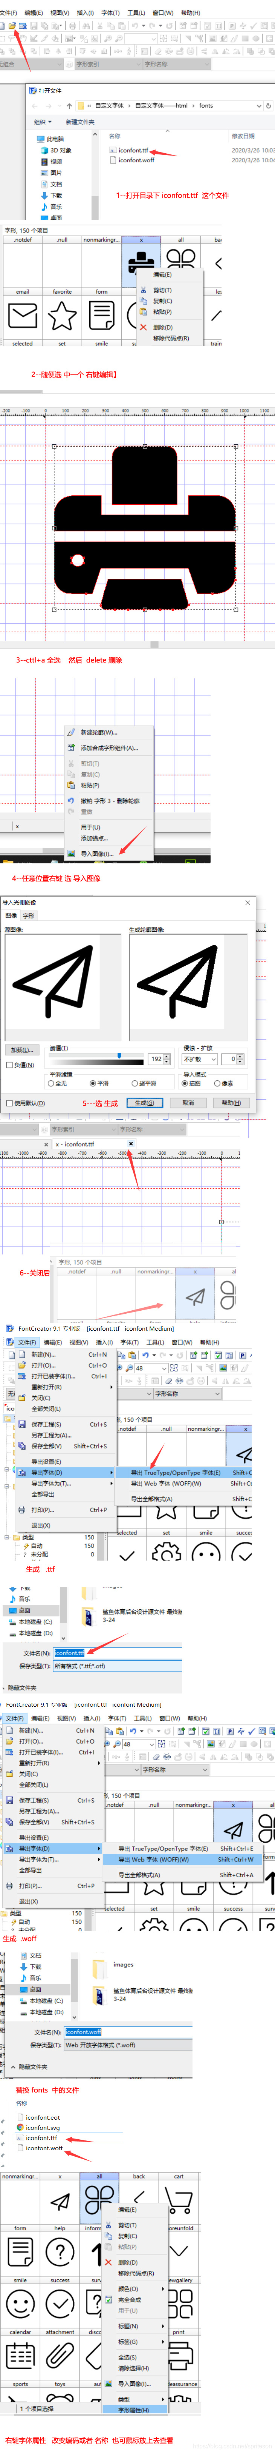Click the fonts breadcrumb in address bar
The width and height of the screenshot is (275, 2453).
206,106
